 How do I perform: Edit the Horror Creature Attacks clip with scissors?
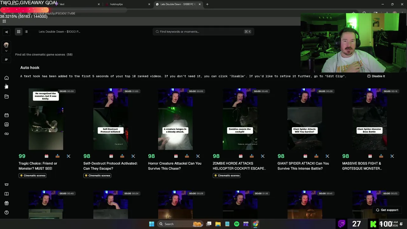click(198, 156)
